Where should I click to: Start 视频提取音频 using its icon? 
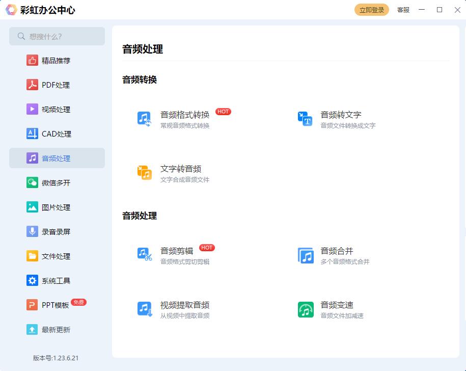point(144,308)
